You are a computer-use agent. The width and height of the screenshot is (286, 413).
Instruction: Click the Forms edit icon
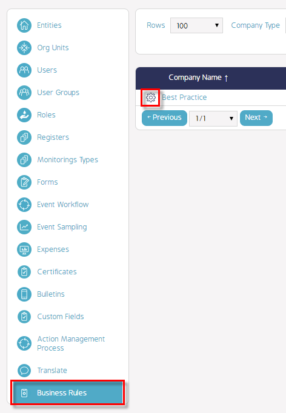[24, 182]
